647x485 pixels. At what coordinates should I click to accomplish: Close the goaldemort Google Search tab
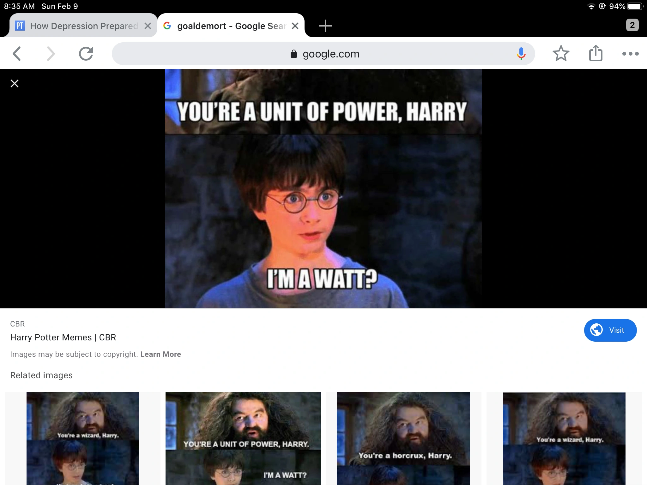tap(295, 26)
